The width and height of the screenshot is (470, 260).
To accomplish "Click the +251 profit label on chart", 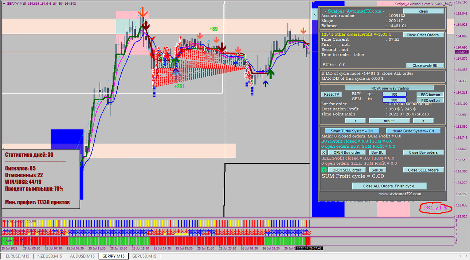I will click(179, 87).
